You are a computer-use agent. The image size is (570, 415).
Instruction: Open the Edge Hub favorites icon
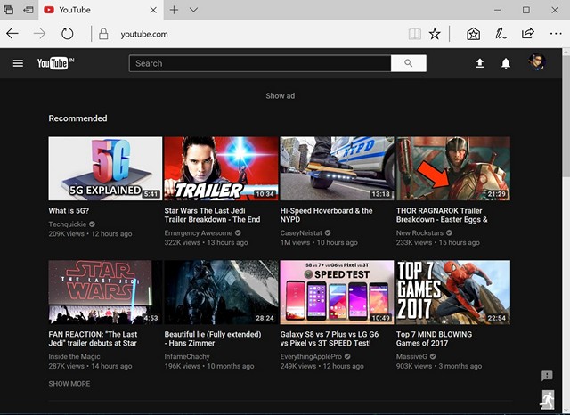(473, 34)
